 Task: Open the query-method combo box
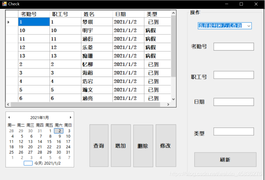pos(225,26)
